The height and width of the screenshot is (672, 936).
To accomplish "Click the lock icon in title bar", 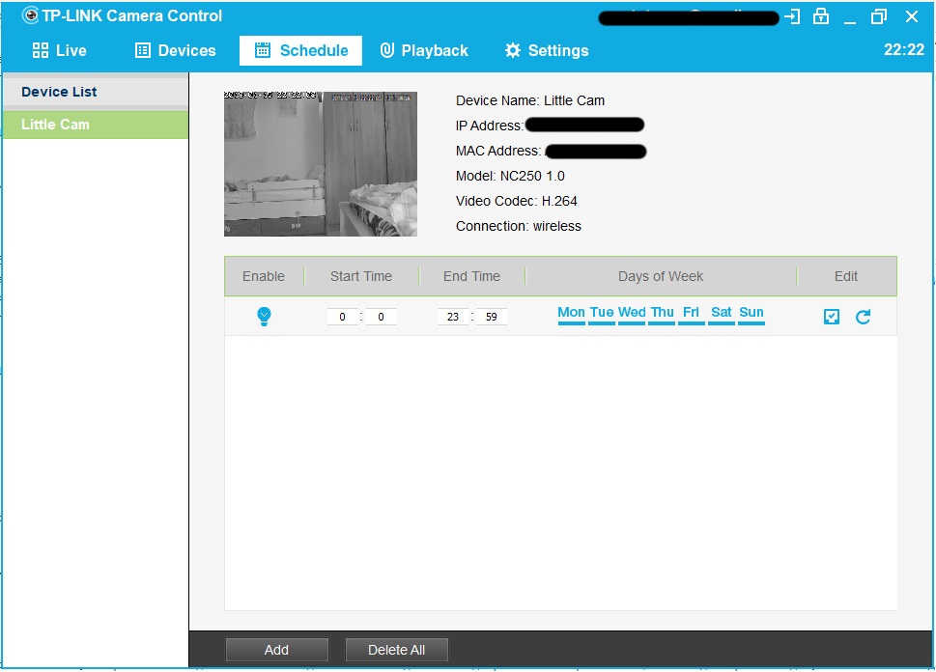I will pyautogui.click(x=821, y=16).
